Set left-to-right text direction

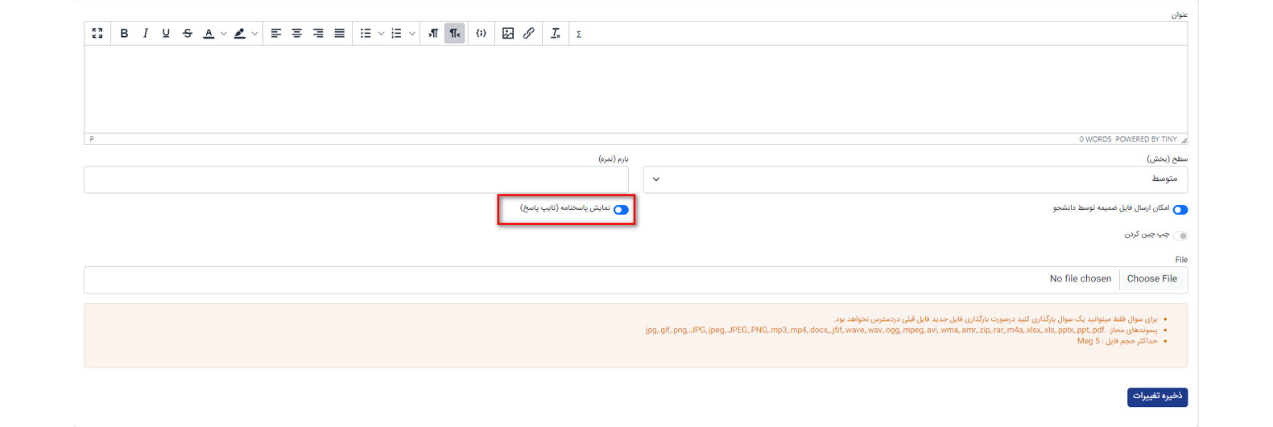[433, 34]
